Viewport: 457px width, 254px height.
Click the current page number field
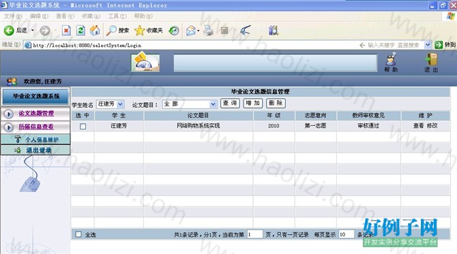254,234
